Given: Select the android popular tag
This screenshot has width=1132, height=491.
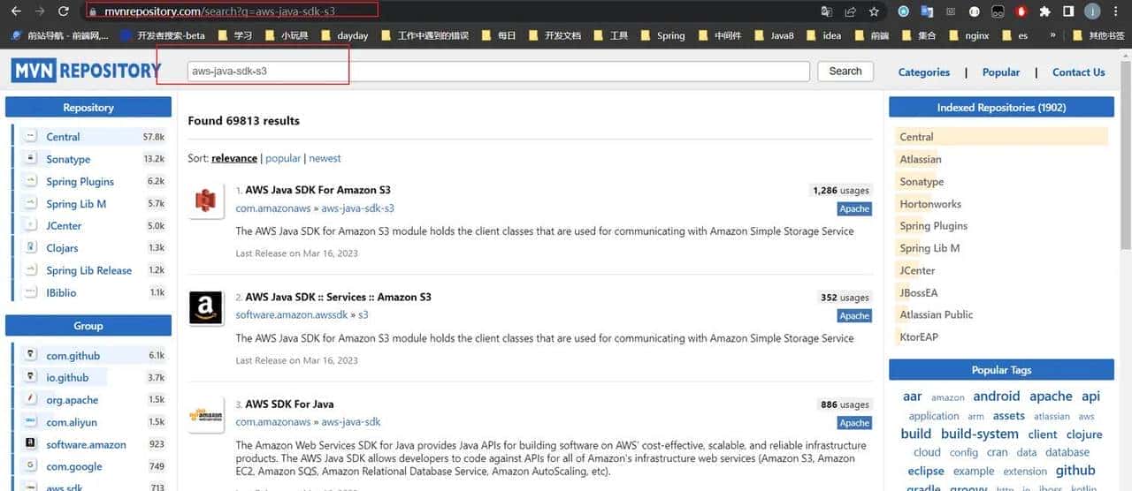Looking at the screenshot, I should click(996, 397).
